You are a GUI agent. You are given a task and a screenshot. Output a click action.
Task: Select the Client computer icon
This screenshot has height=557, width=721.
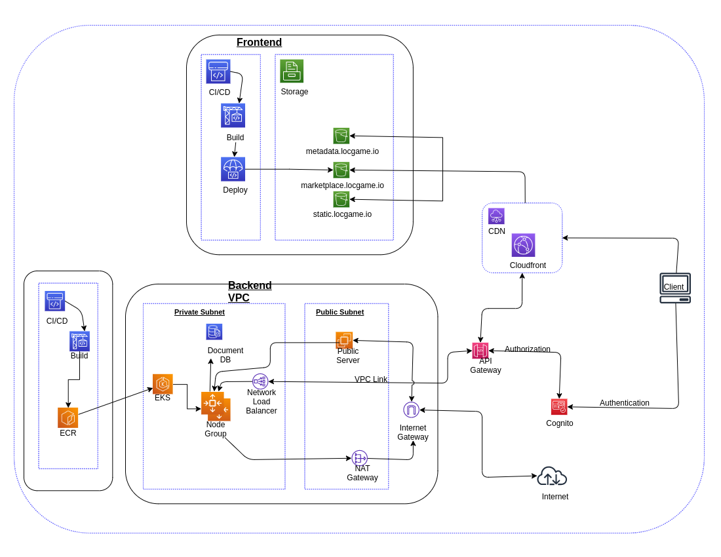pyautogui.click(x=674, y=286)
